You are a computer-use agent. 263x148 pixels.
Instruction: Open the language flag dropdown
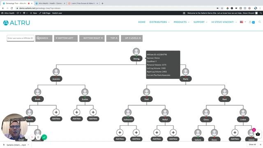243,22
